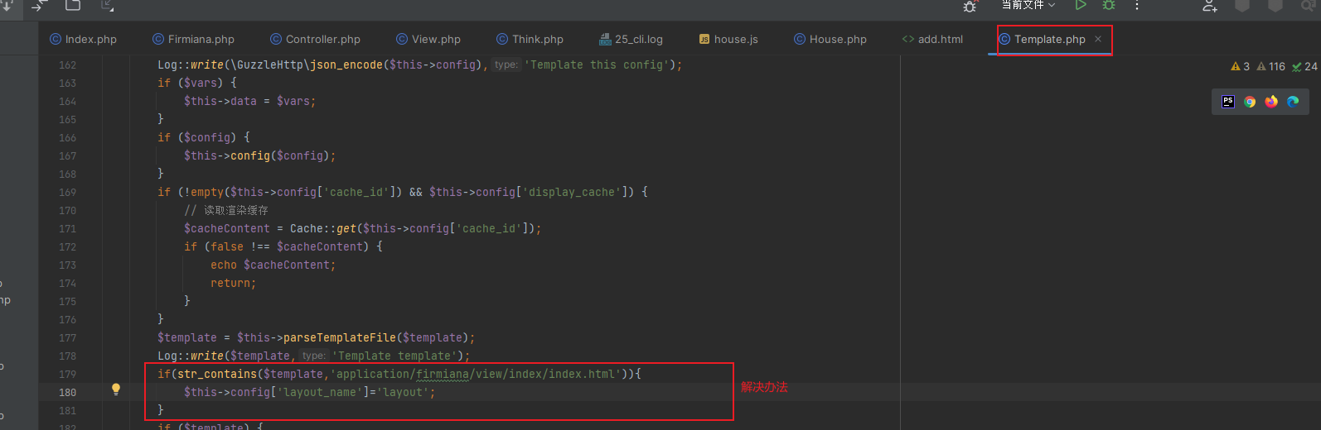Open preview in PhpStorm built-in browser icon
This screenshot has width=1321, height=430.
1228,102
